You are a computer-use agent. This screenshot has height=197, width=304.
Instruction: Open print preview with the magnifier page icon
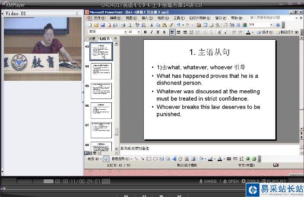click(130, 25)
